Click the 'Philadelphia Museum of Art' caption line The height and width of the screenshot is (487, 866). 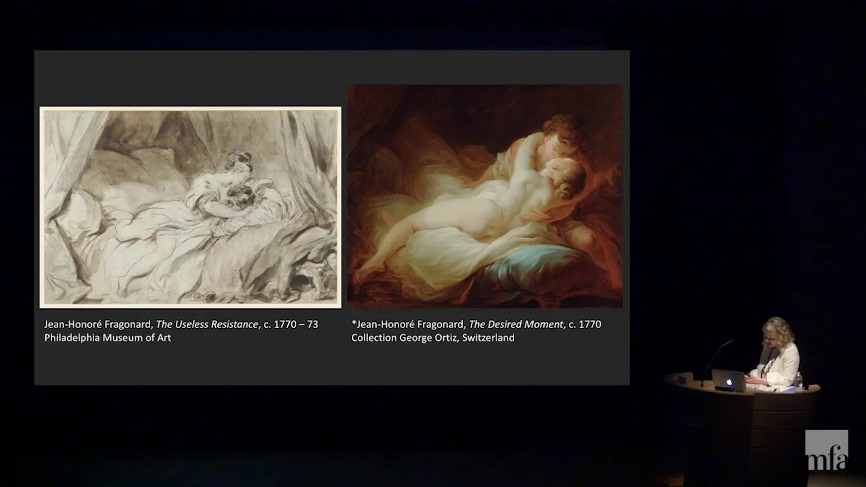108,338
